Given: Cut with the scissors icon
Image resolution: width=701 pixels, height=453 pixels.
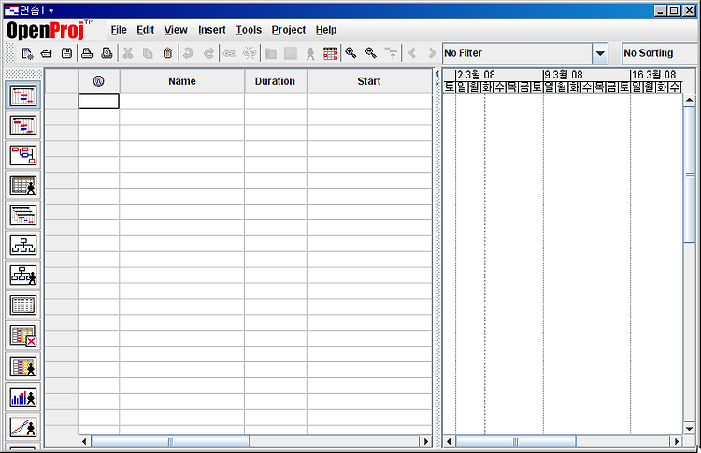Looking at the screenshot, I should [128, 53].
